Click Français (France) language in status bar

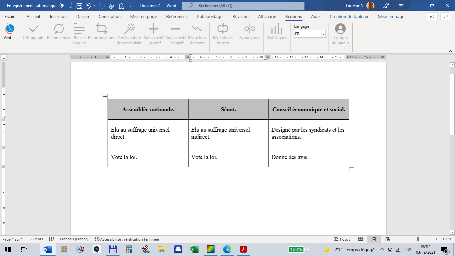click(x=74, y=239)
